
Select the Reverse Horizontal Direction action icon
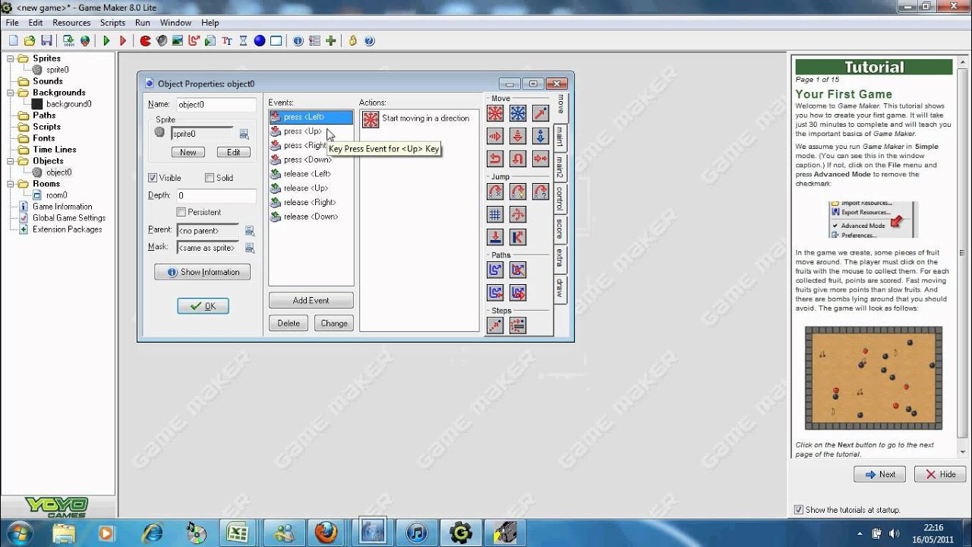click(495, 160)
